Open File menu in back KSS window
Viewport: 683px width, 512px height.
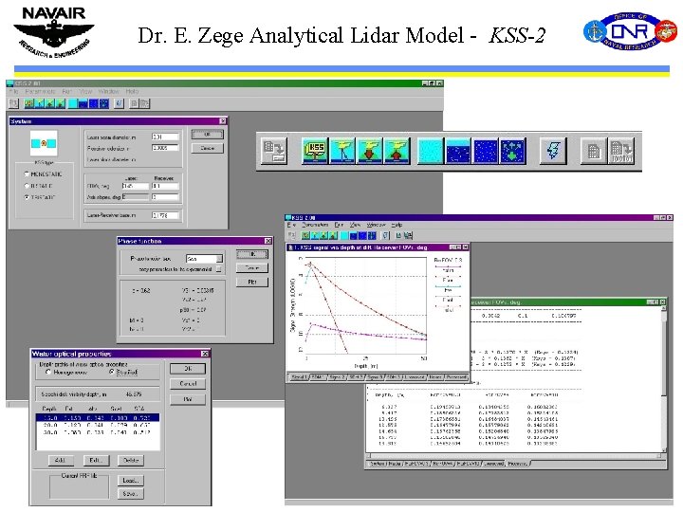14,91
